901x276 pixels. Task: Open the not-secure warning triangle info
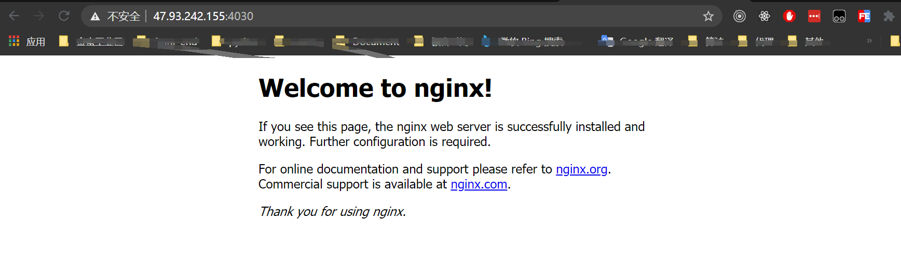[x=95, y=17]
